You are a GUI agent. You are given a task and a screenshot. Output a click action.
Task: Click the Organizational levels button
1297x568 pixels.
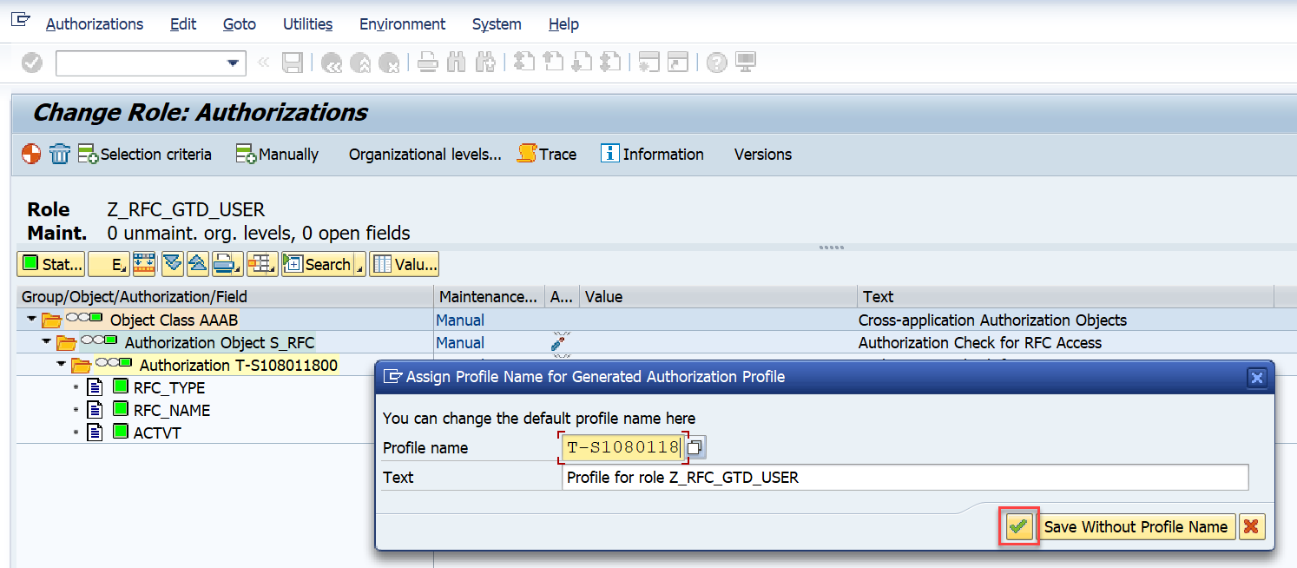425,154
